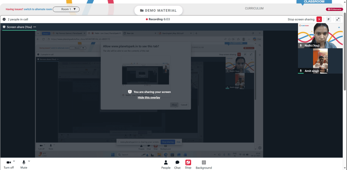
Task: Click Cancel button in shared screen dialog
Action: click(184, 105)
